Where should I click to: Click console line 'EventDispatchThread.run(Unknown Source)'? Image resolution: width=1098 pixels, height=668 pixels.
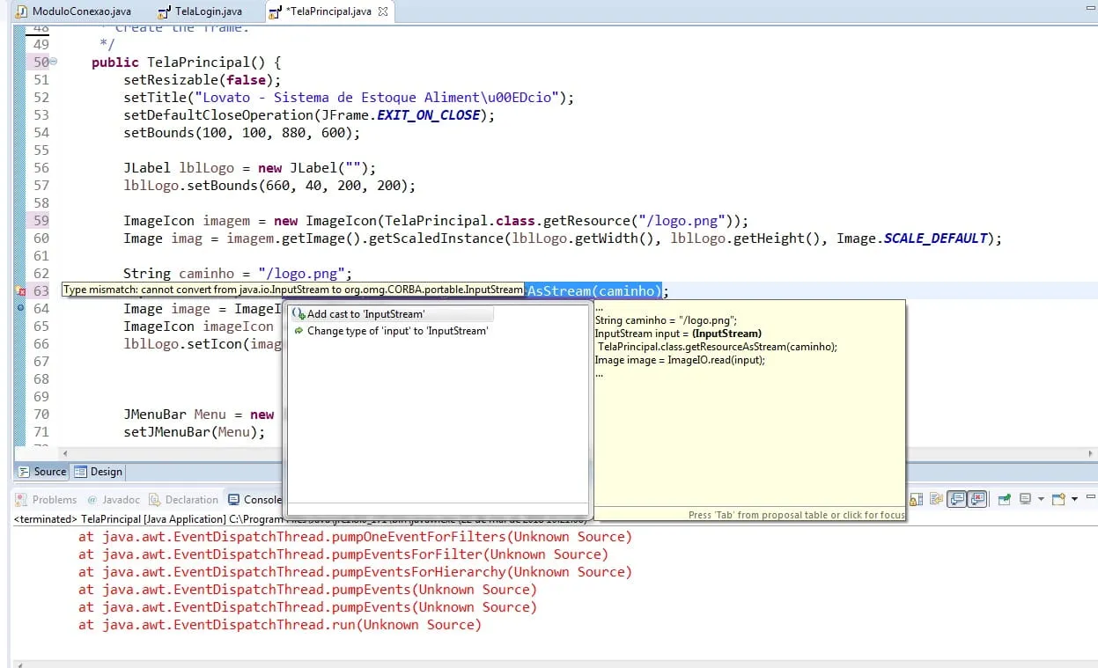tap(280, 625)
